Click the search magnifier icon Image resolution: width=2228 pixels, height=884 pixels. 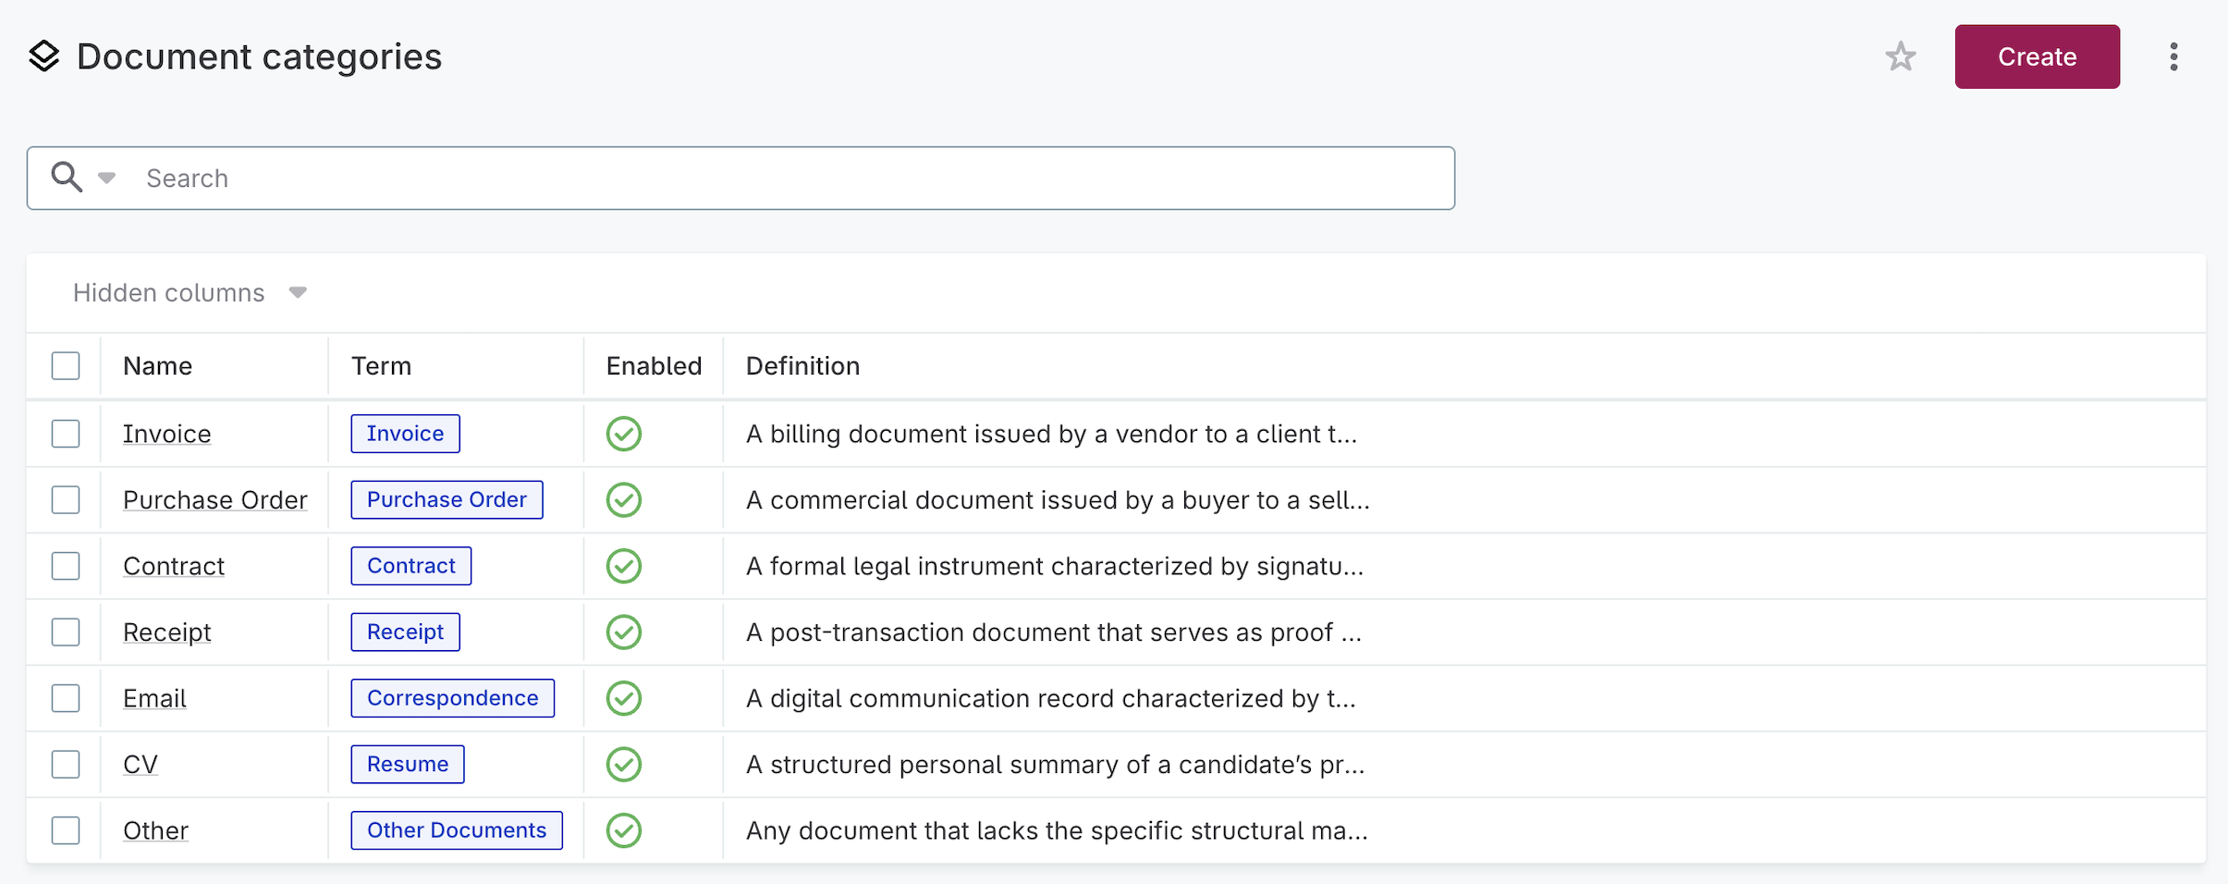click(x=66, y=177)
